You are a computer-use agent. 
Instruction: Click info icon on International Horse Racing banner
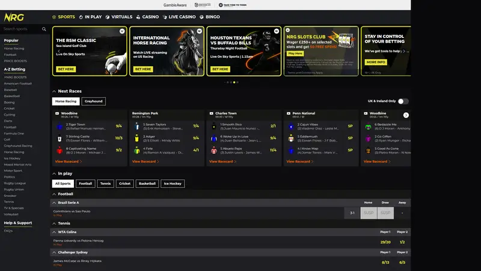[x=200, y=31]
